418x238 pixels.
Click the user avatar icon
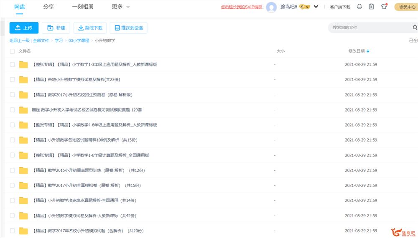(x=271, y=7)
